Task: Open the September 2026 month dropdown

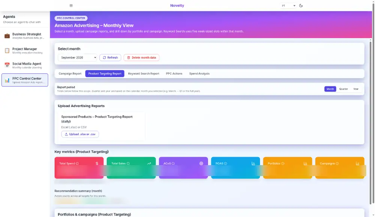Action: click(77, 58)
